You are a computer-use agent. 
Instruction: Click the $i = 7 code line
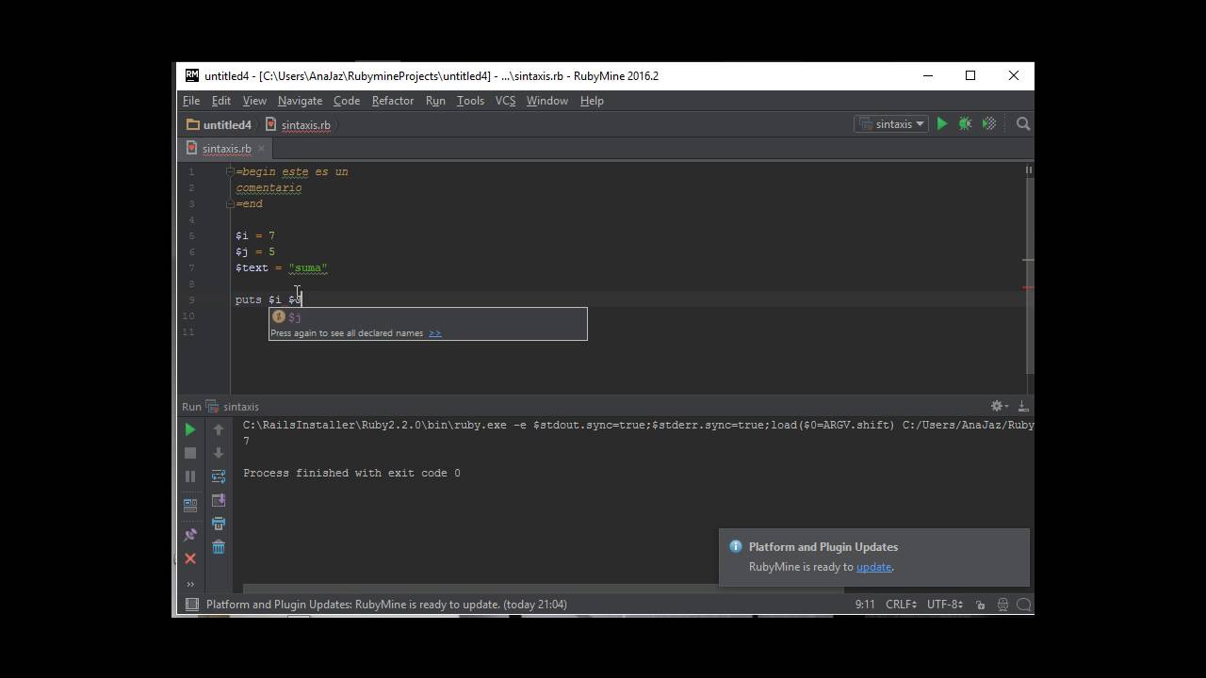click(x=255, y=235)
